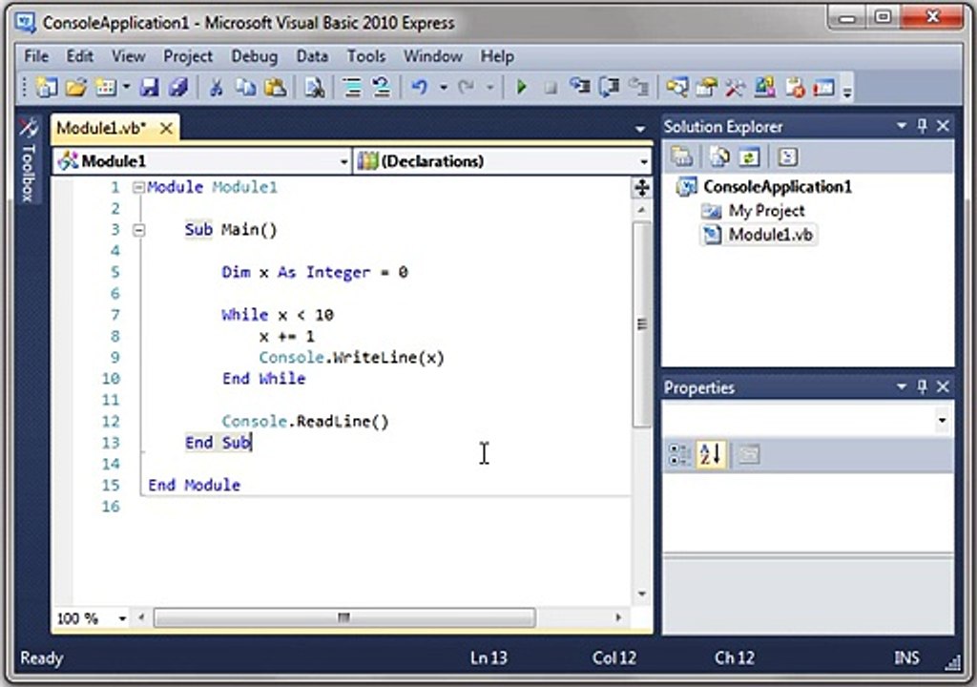
Task: Toggle Alphabetical sort in Properties panel
Action: click(710, 454)
